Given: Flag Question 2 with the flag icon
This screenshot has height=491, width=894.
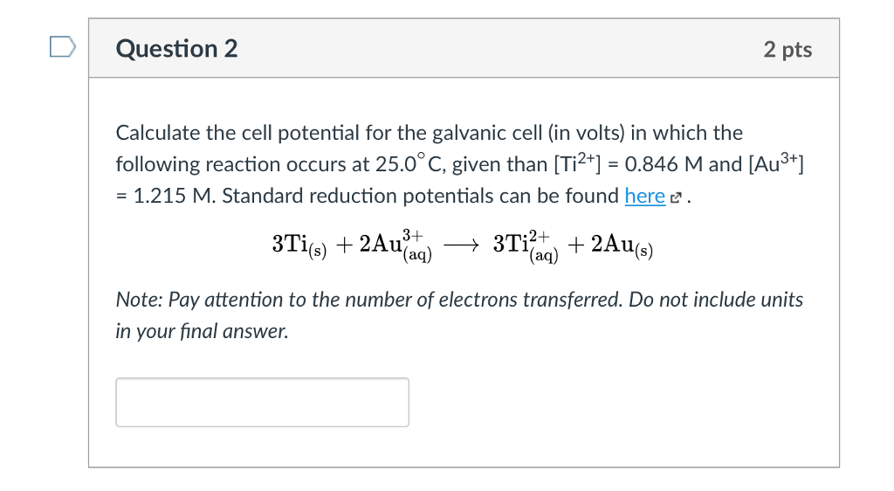Looking at the screenshot, I should coord(62,47).
